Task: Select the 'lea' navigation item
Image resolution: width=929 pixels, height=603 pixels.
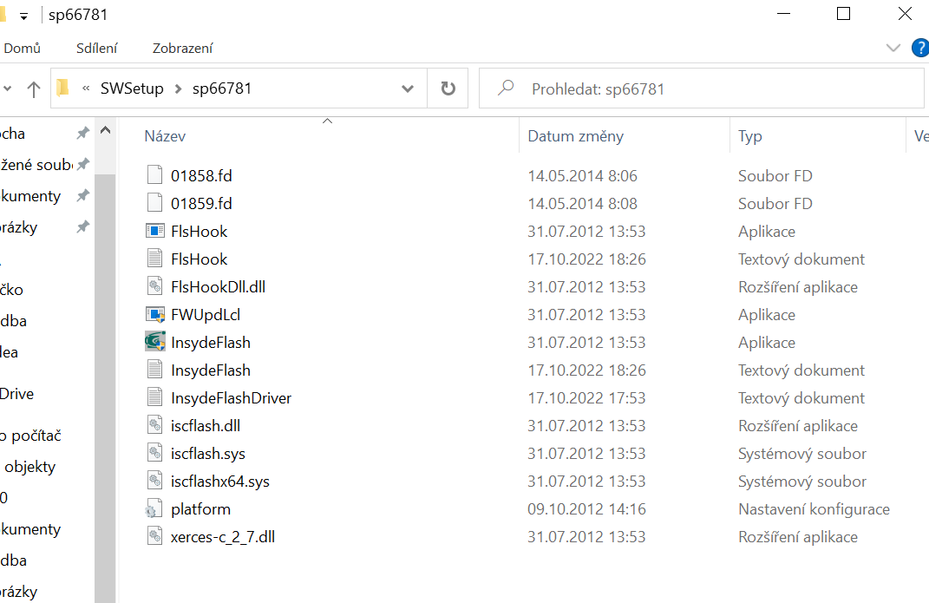Action: click(9, 352)
